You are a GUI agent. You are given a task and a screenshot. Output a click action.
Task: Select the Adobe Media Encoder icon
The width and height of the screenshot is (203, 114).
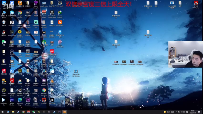[12, 102]
